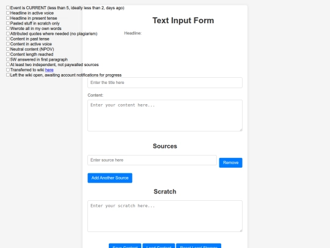
Task: Enable Headline in present tense checkbox
Action: tap(8, 18)
